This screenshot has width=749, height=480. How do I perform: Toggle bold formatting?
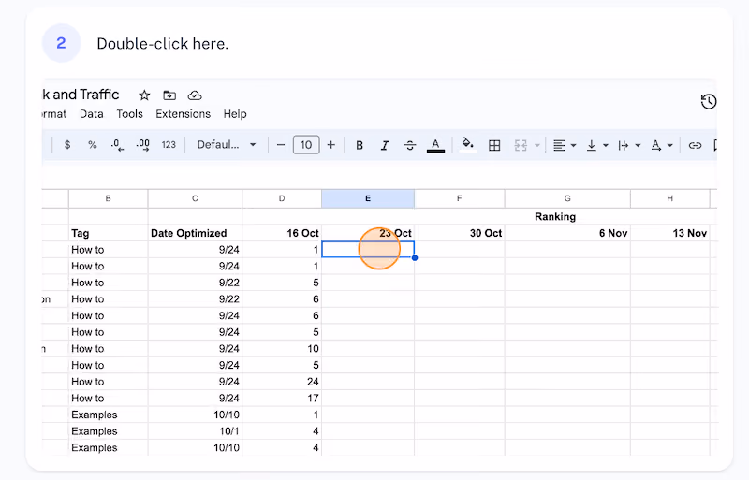click(360, 145)
